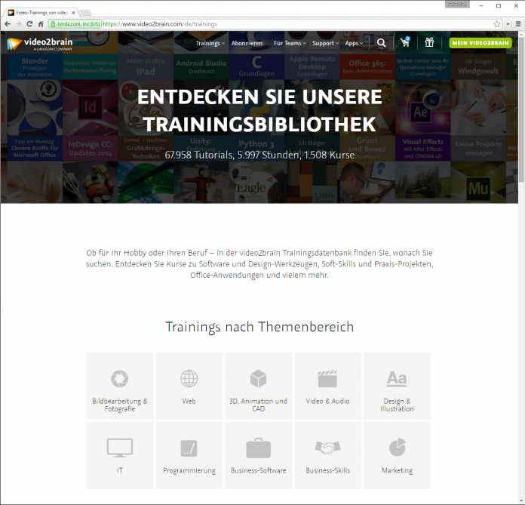Image resolution: width=525 pixels, height=505 pixels.
Task: Go to browser home icon
Action: pos(41,24)
